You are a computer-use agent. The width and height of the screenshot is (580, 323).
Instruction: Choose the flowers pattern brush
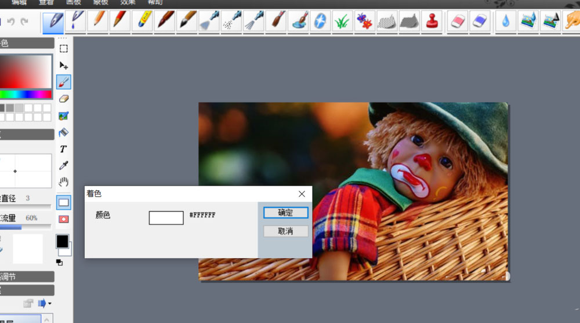point(364,21)
